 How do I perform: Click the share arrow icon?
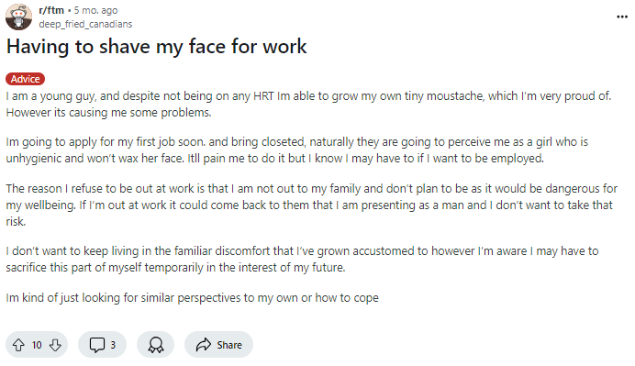[x=204, y=345]
